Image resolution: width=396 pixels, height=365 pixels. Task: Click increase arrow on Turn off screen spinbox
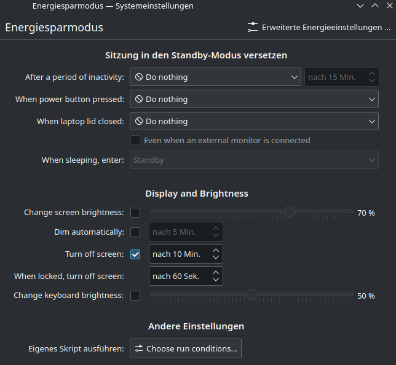(x=215, y=250)
